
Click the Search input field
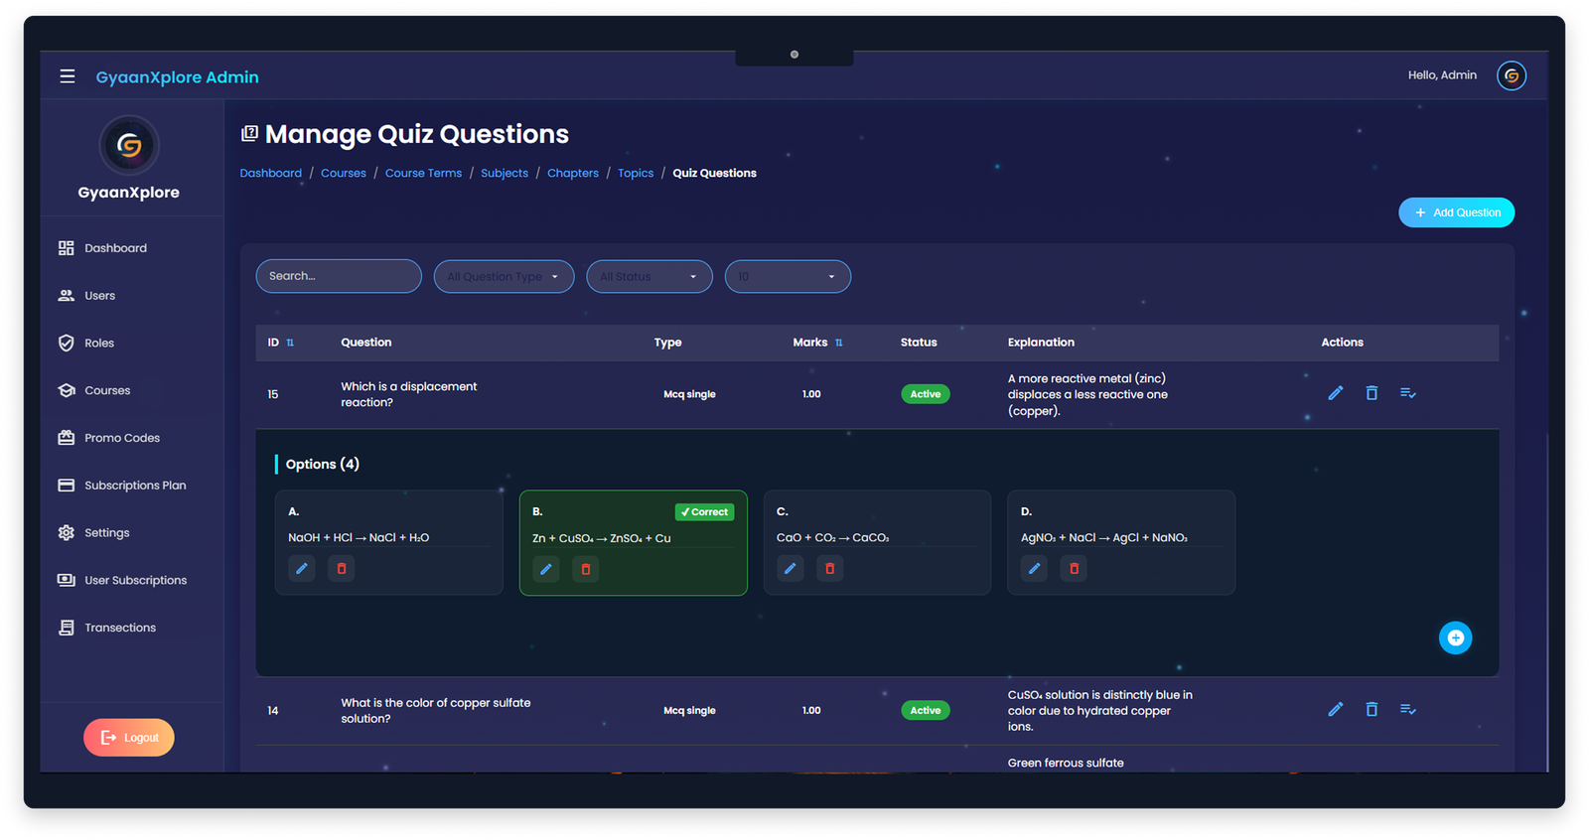pyautogui.click(x=339, y=276)
